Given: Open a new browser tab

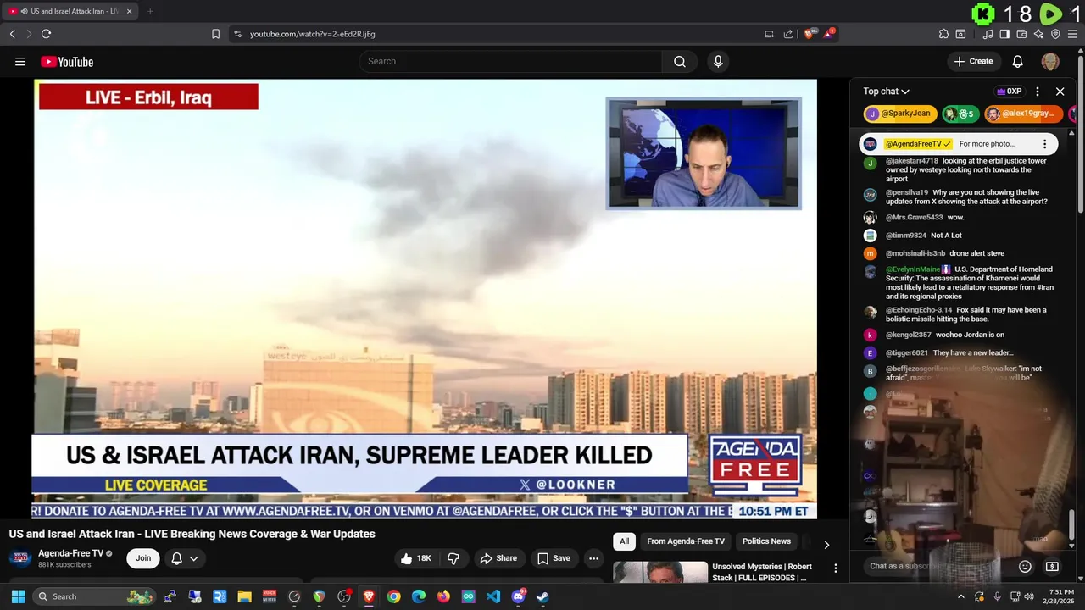Looking at the screenshot, I should point(150,11).
